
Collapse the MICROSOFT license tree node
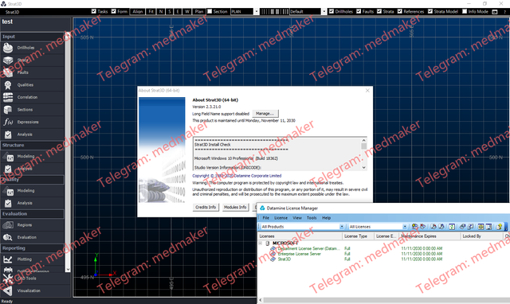(261, 243)
